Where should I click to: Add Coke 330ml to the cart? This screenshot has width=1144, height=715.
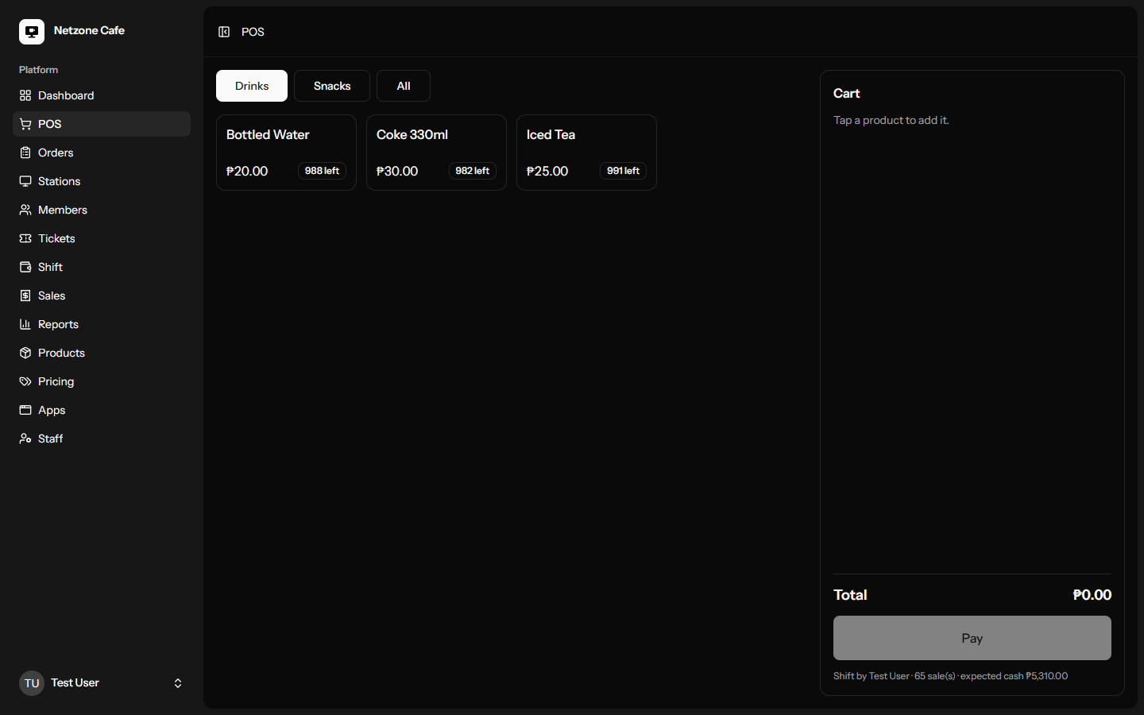[436, 153]
